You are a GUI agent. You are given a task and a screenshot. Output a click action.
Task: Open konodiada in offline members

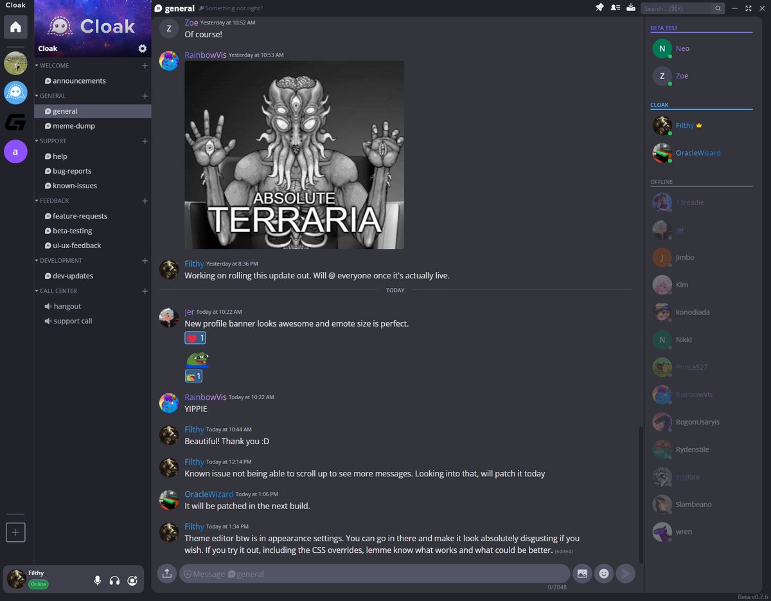tap(702, 312)
